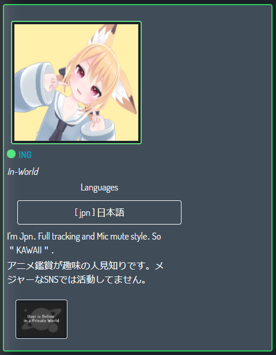Click the "User is Online" caption text
This screenshot has height=355, width=276.
point(41,316)
